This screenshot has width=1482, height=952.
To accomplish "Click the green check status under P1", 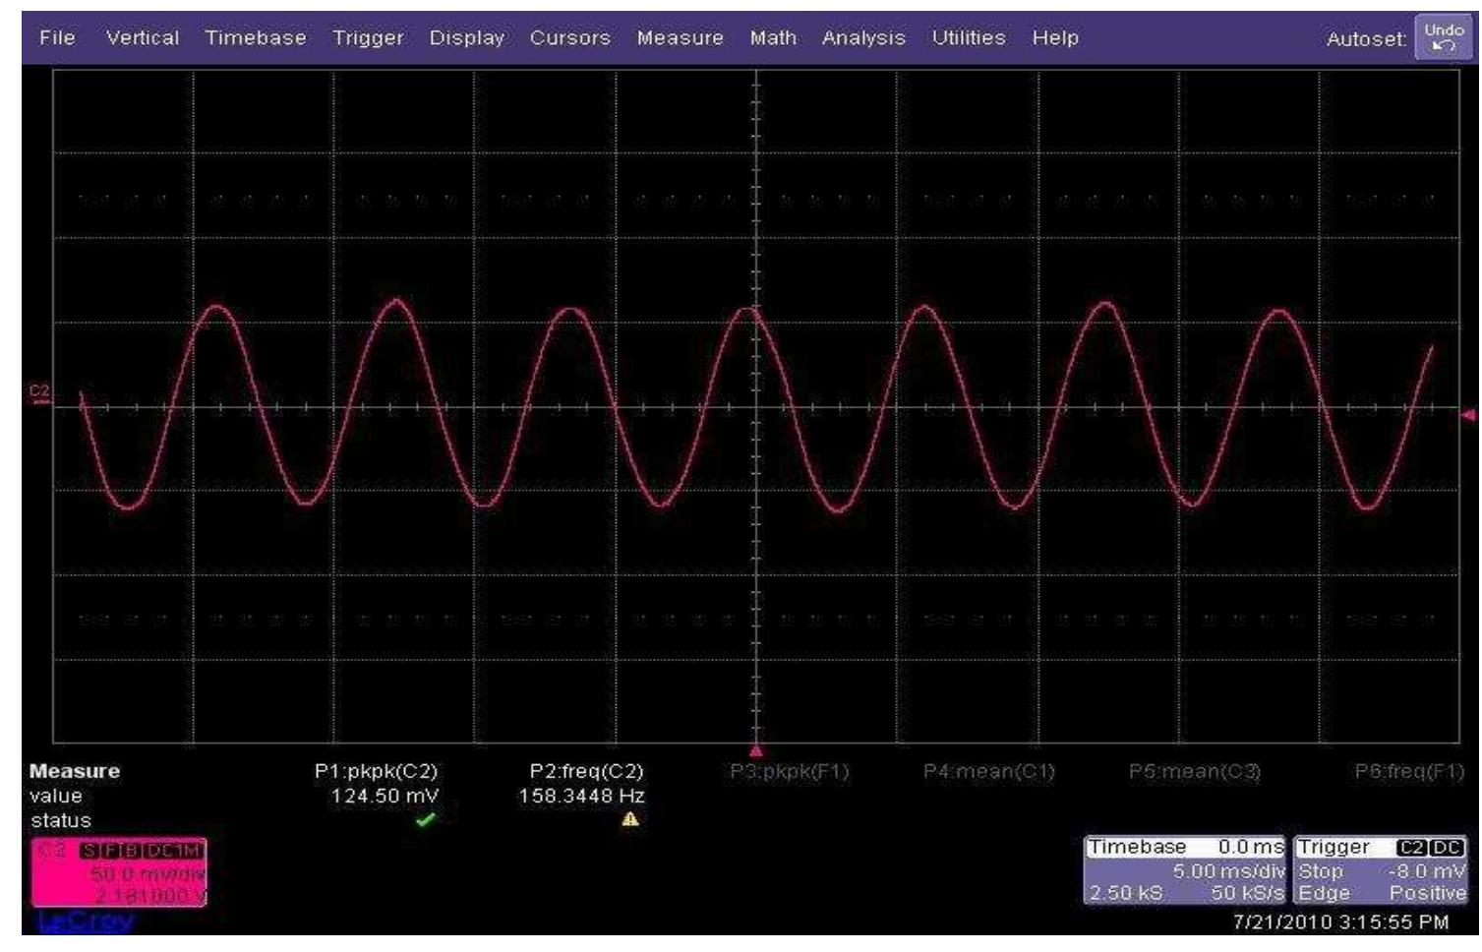I will [x=426, y=819].
